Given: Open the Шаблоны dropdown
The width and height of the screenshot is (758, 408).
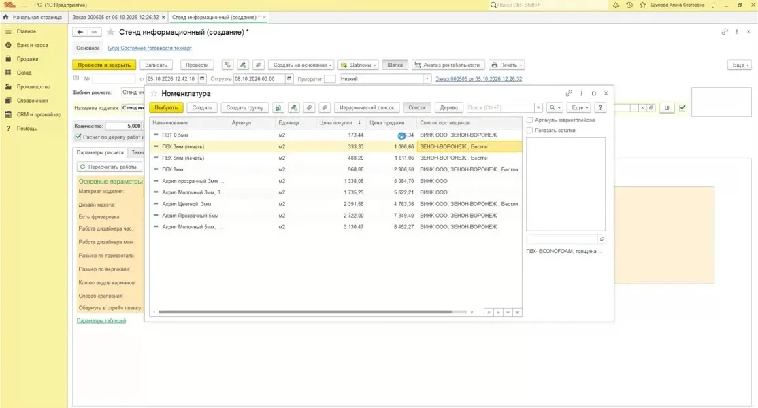Looking at the screenshot, I should coord(358,65).
